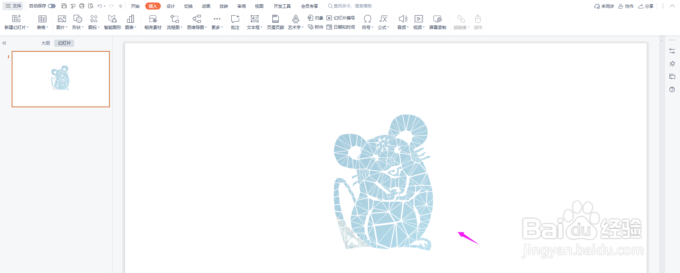Viewport: 680px width, 273px height.
Task: Open Header and Footer (页眉页脚)
Action: click(x=276, y=22)
